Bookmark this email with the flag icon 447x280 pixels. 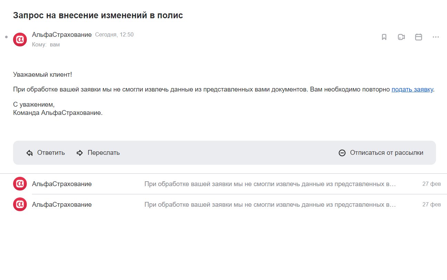[384, 37]
